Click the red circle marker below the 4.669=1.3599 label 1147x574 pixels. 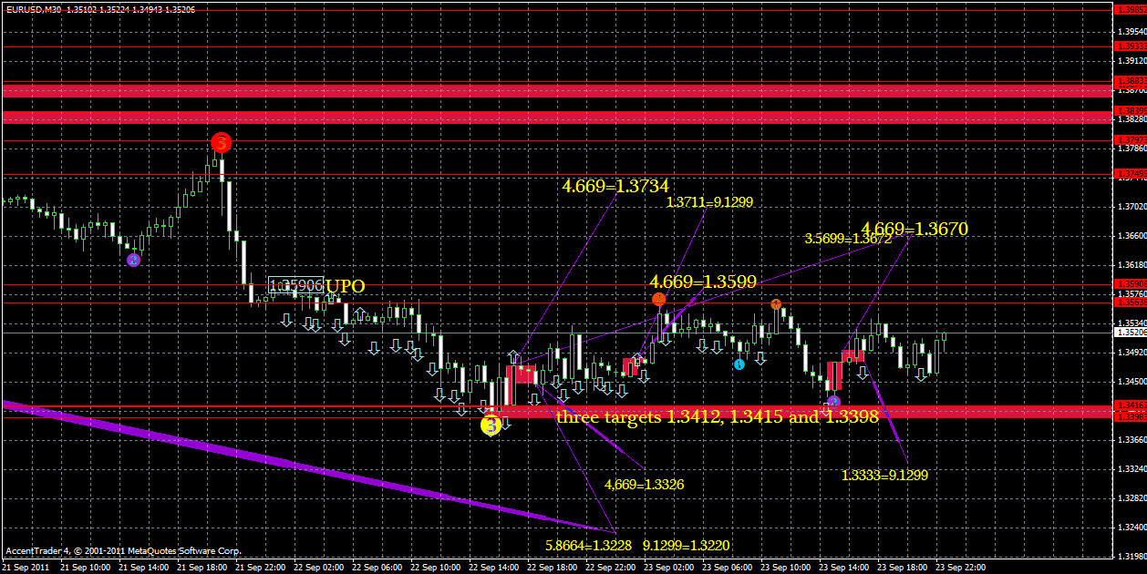660,298
